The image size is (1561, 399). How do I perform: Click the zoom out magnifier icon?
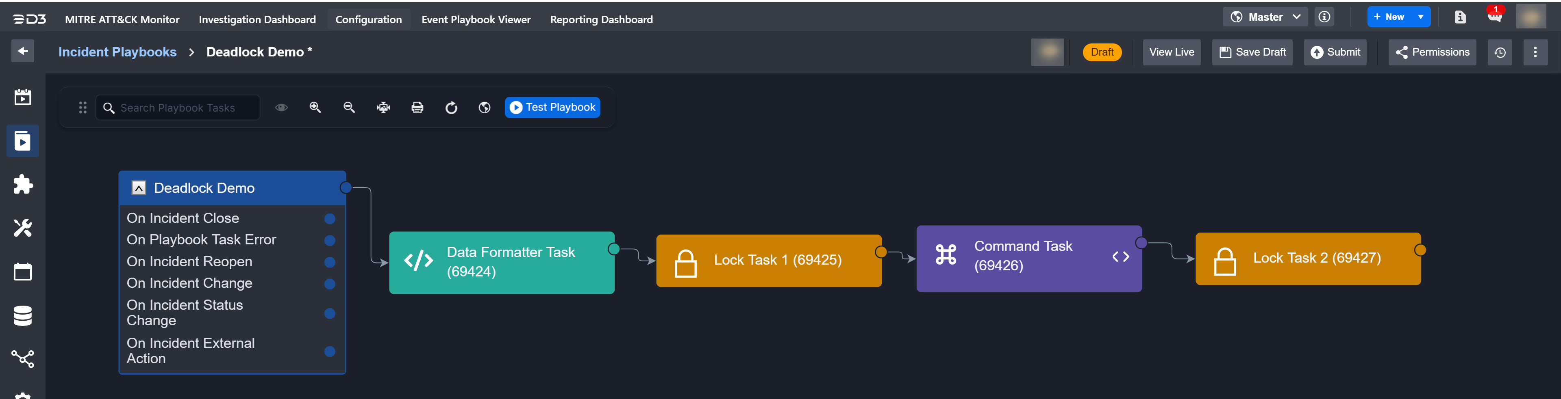349,107
